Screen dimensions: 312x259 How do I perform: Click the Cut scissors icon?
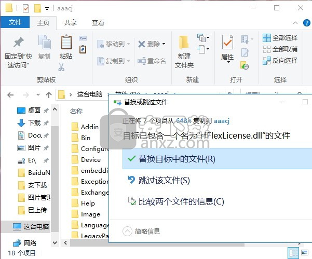(61, 67)
